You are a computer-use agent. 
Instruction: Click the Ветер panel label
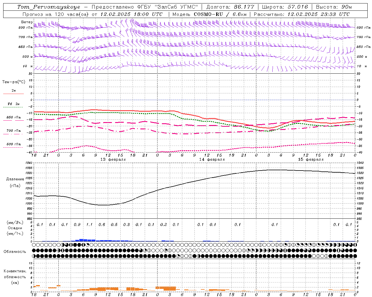pyautogui.click(x=27, y=22)
